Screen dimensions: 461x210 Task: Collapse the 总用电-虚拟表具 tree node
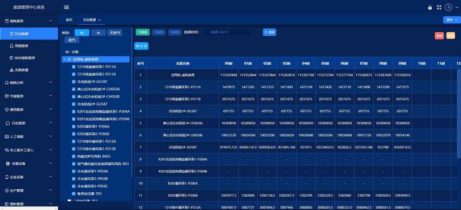pyautogui.click(x=64, y=60)
